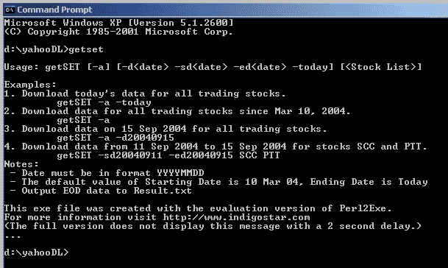Click the 'Microsoft Windows XP [Version 5.1.2600]' line
This screenshot has height=268, width=448.
119,23
